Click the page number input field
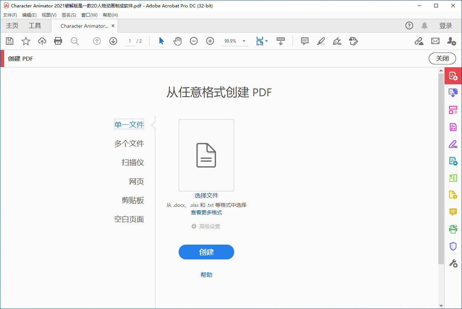This screenshot has height=309, width=462. coord(130,41)
